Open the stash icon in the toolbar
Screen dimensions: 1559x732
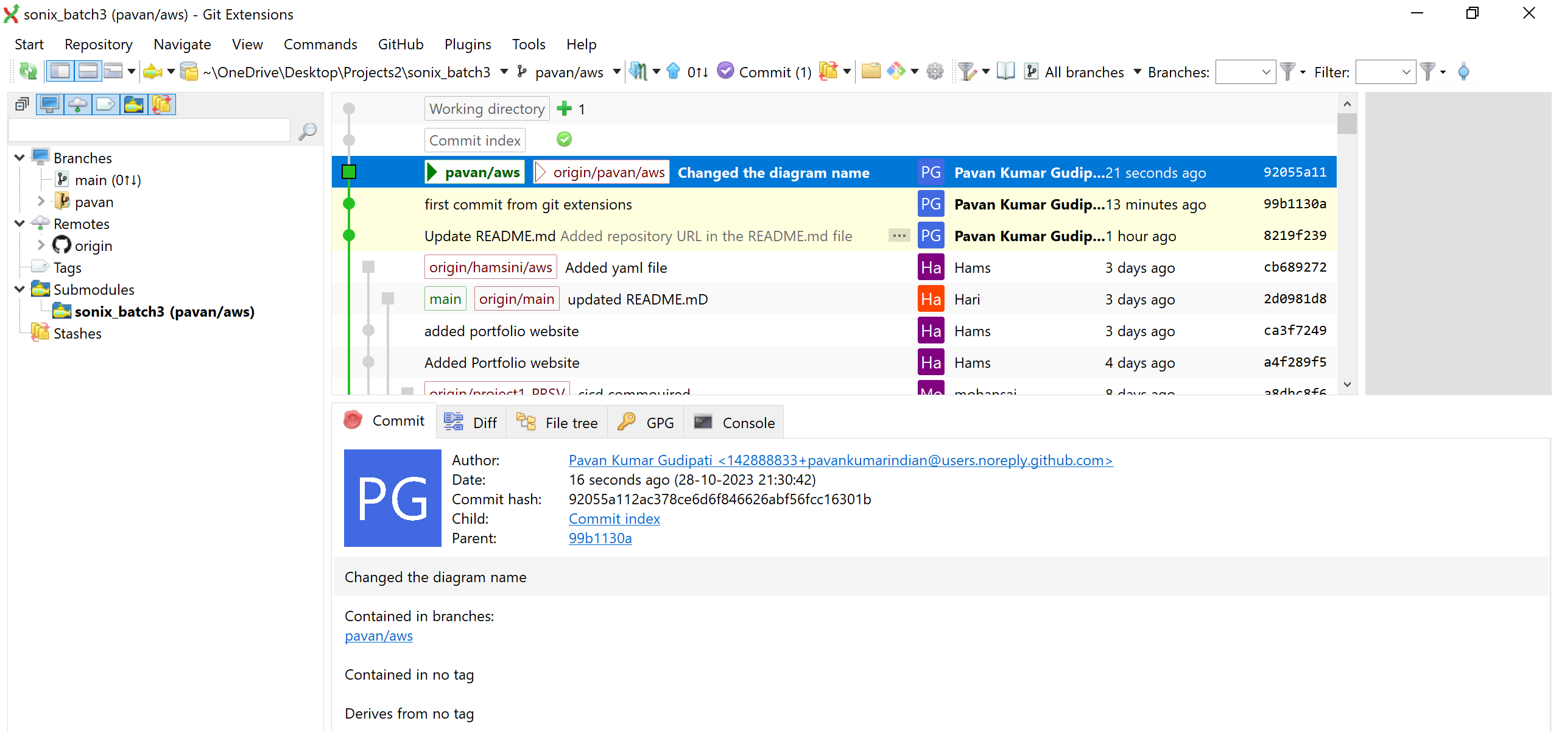[x=828, y=72]
